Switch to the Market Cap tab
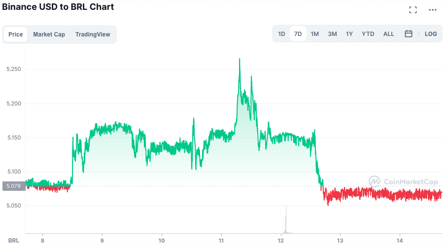448x246 pixels. [x=49, y=35]
